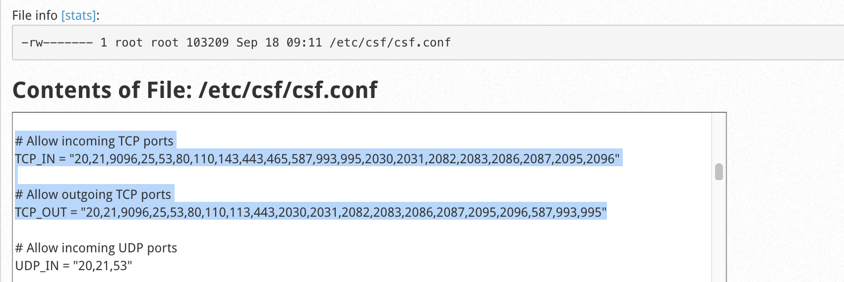Place cursor on the TCP_IN setting name
The height and width of the screenshot is (282, 844).
35,159
